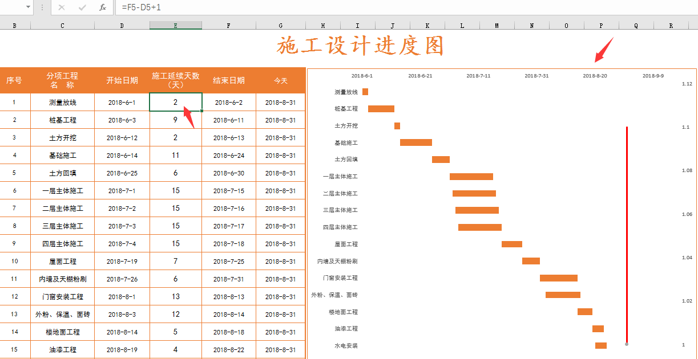The width and height of the screenshot is (698, 359).
Task: Select column B header
Action: point(14,26)
